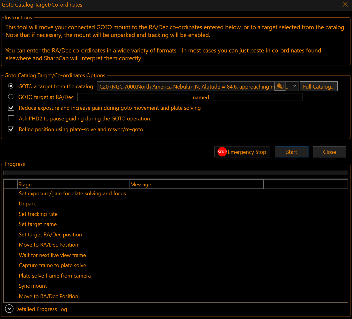The image size is (352, 319).
Task: Click the Start button
Action: point(291,152)
